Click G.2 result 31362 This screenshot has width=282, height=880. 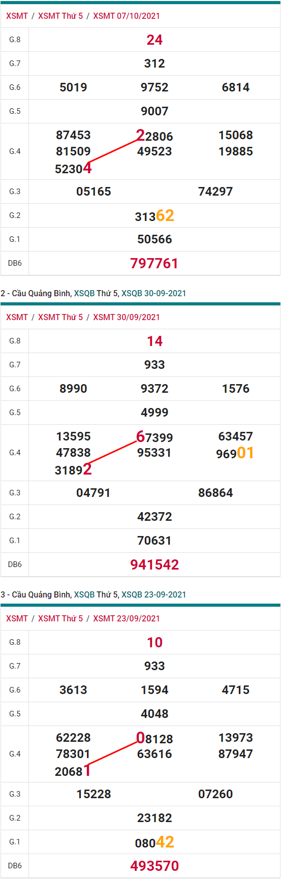pyautogui.click(x=154, y=216)
